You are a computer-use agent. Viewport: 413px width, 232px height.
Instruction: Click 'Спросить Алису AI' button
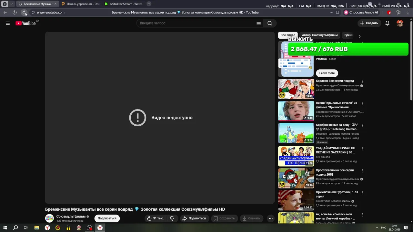click(361, 13)
